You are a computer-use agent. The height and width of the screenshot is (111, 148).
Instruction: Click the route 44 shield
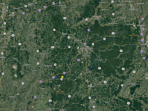113,14
